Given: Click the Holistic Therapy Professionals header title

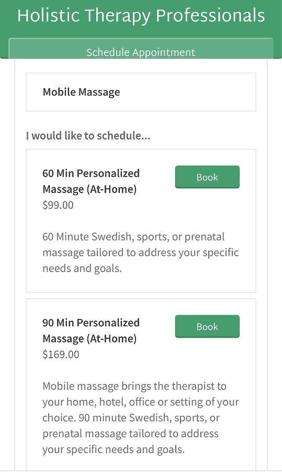Looking at the screenshot, I should tap(141, 15).
